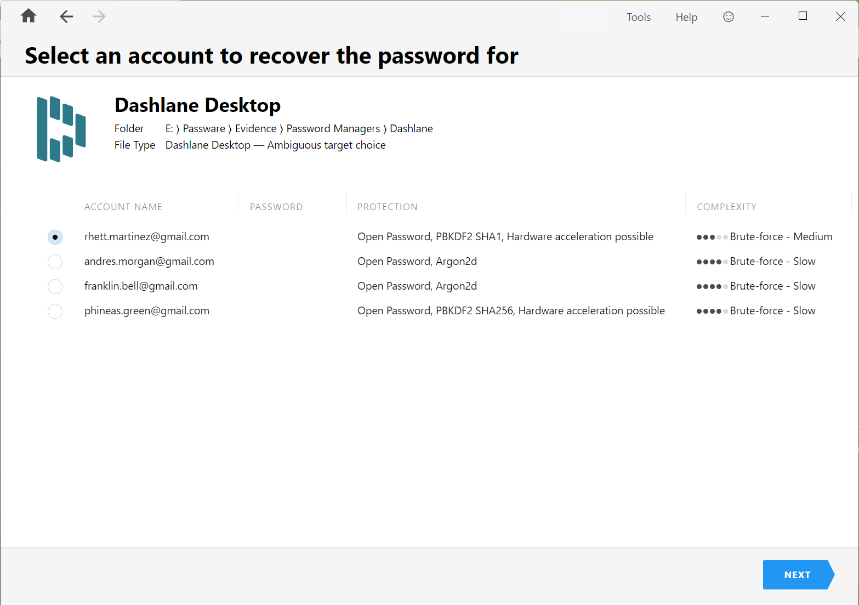
Task: Click the ACCOUNT NAME column header
Action: (x=123, y=207)
